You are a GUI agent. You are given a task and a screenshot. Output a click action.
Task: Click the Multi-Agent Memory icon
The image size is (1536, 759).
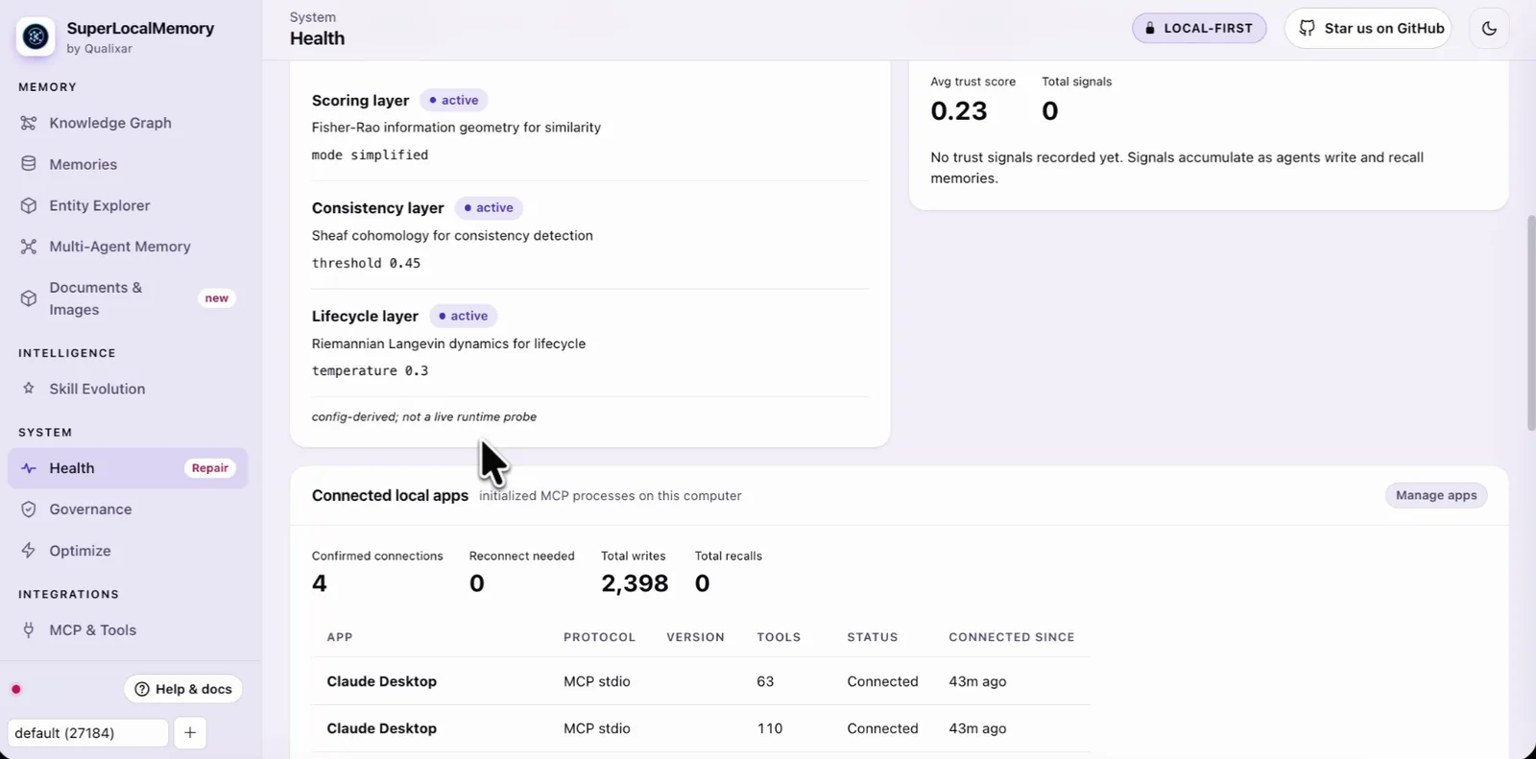[29, 247]
